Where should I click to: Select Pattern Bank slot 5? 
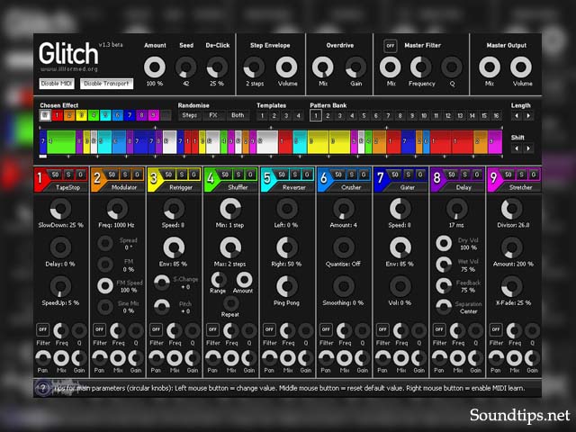[364, 116]
